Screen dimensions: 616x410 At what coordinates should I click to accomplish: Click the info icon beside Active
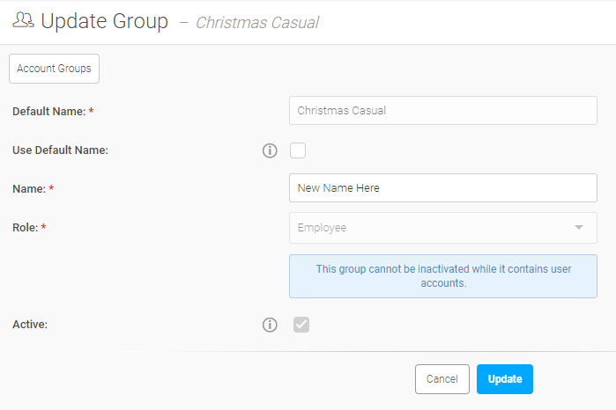point(270,326)
